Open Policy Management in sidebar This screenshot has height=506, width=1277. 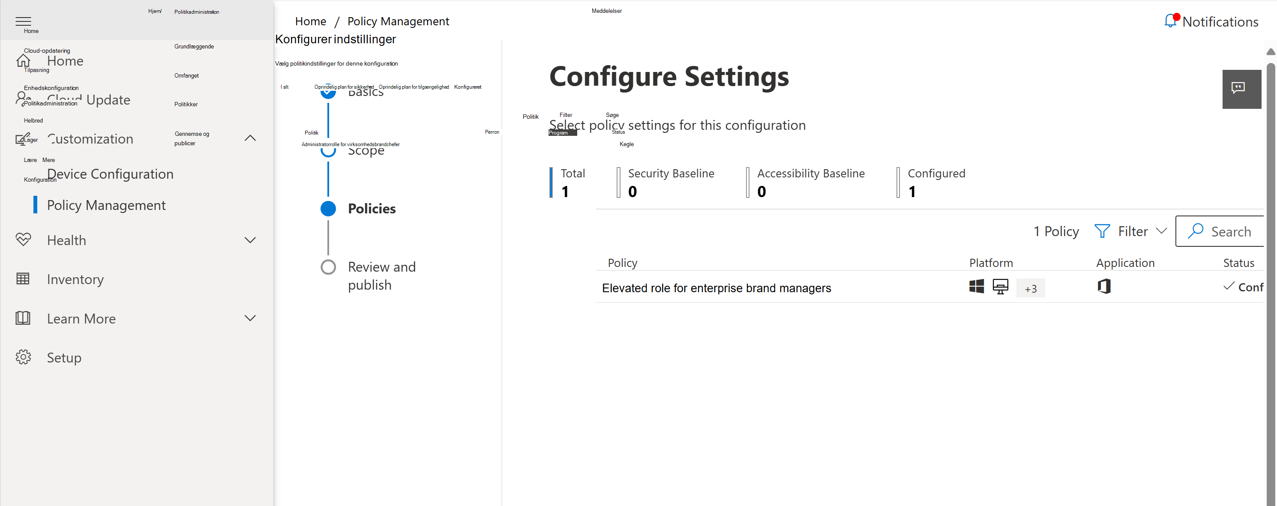click(106, 205)
